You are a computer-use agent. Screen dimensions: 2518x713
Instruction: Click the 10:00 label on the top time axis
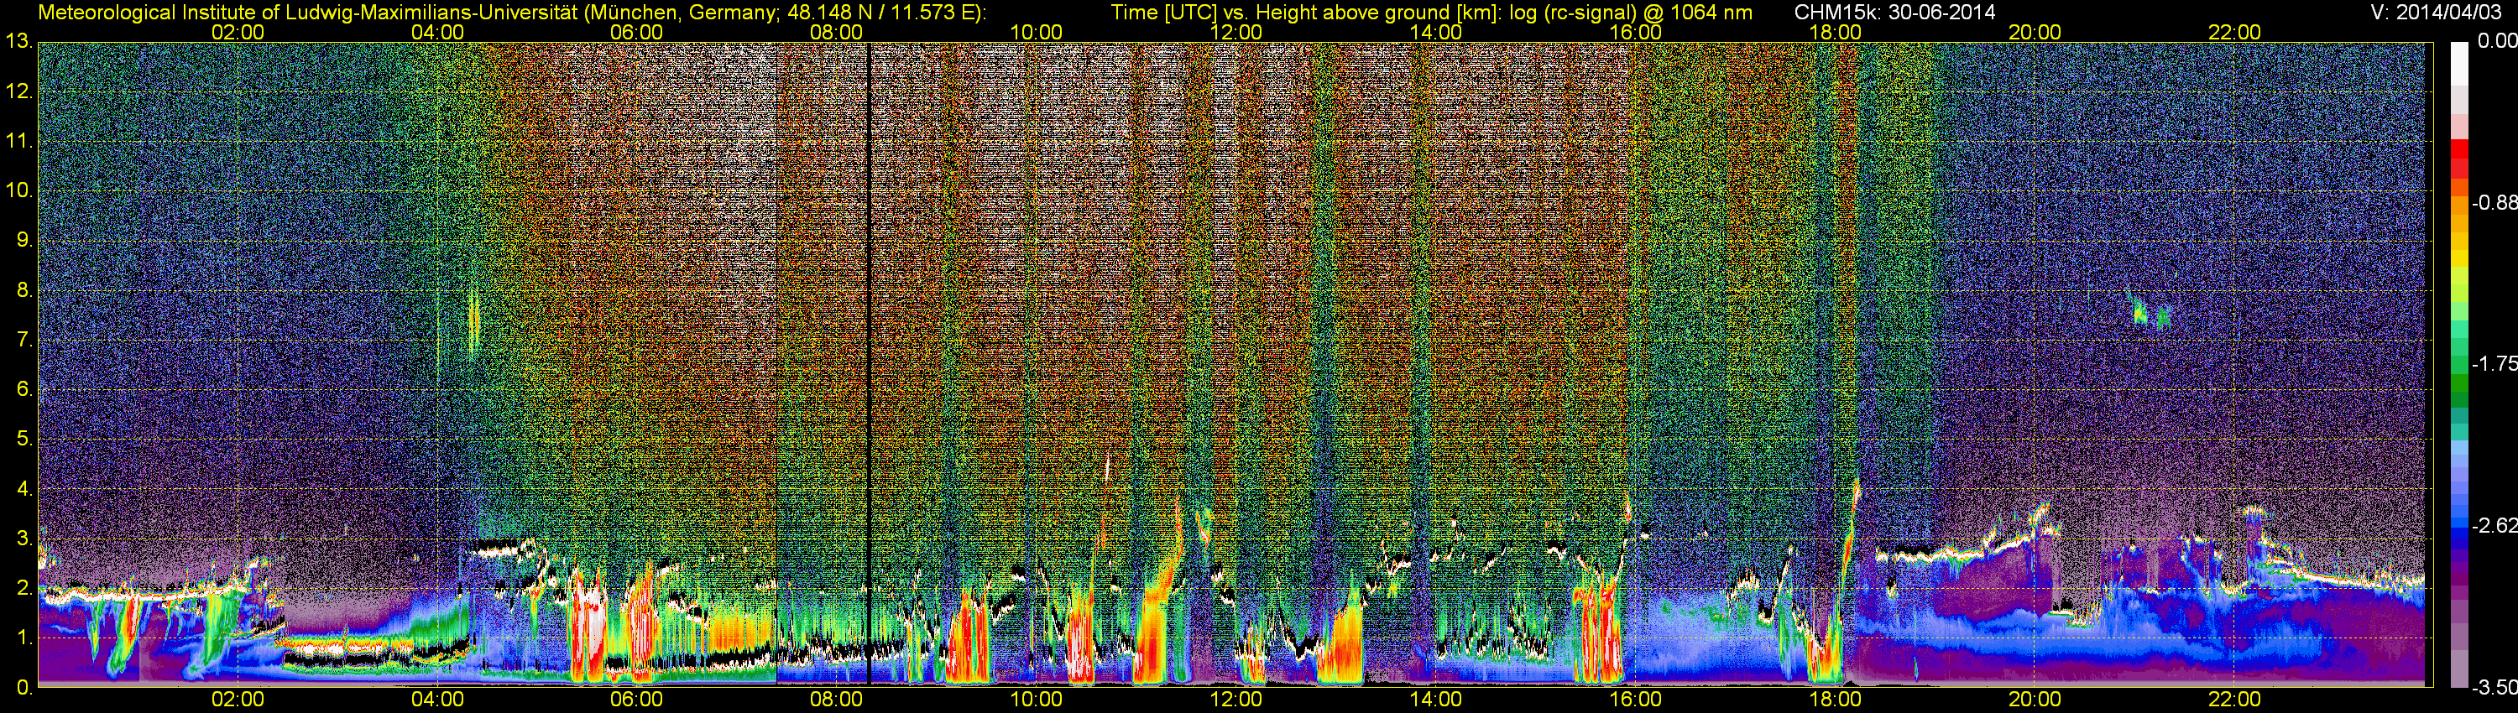point(1036,32)
